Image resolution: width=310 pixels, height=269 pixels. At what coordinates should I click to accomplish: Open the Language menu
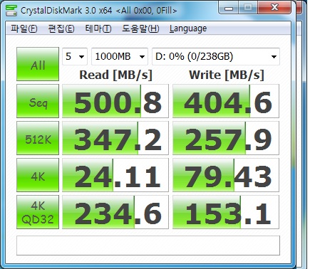pyautogui.click(x=188, y=28)
